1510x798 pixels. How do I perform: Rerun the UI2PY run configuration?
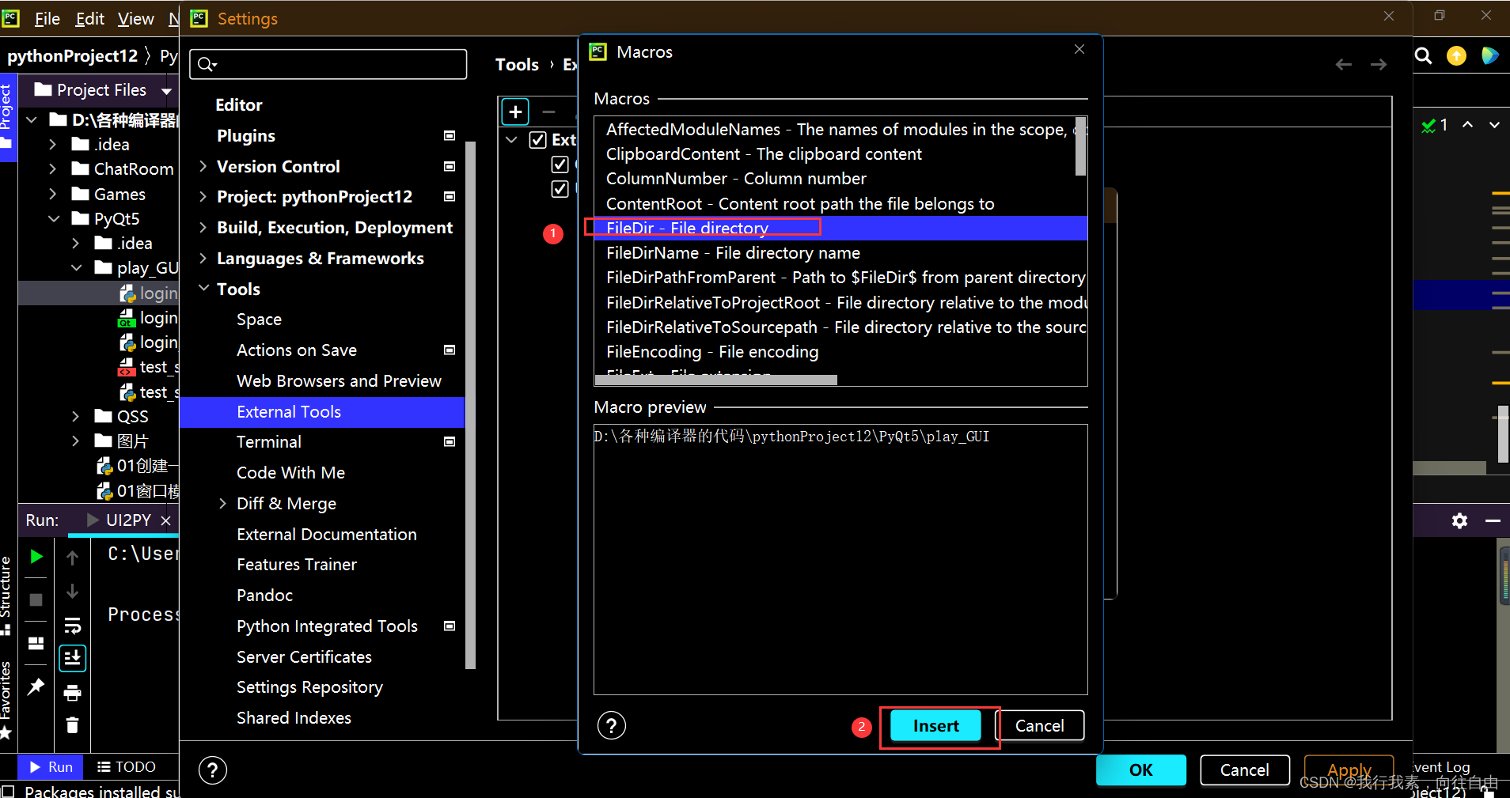coord(35,556)
